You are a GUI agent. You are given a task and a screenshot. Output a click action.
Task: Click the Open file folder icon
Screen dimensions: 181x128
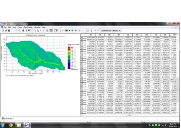6,31
